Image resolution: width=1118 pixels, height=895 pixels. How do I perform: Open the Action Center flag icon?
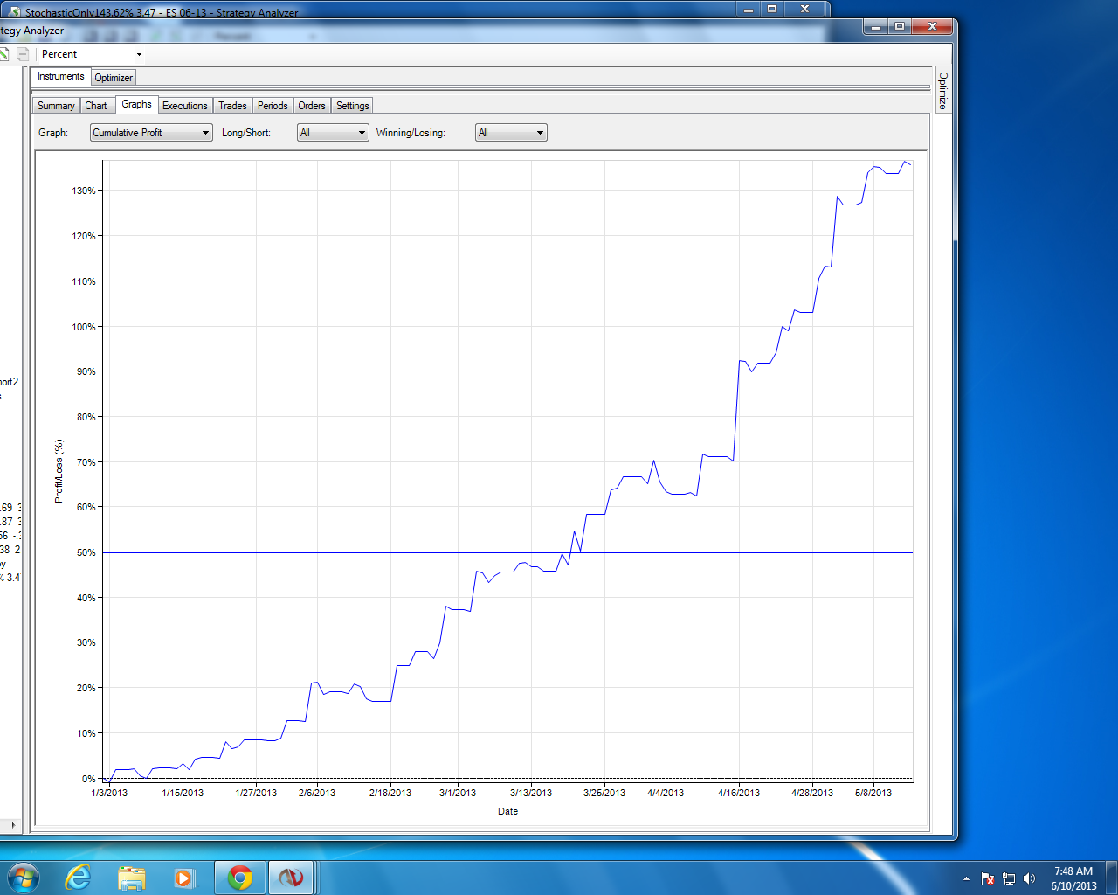click(x=988, y=878)
